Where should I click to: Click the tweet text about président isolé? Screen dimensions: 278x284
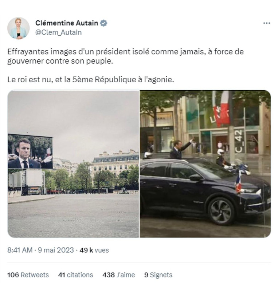coord(125,56)
